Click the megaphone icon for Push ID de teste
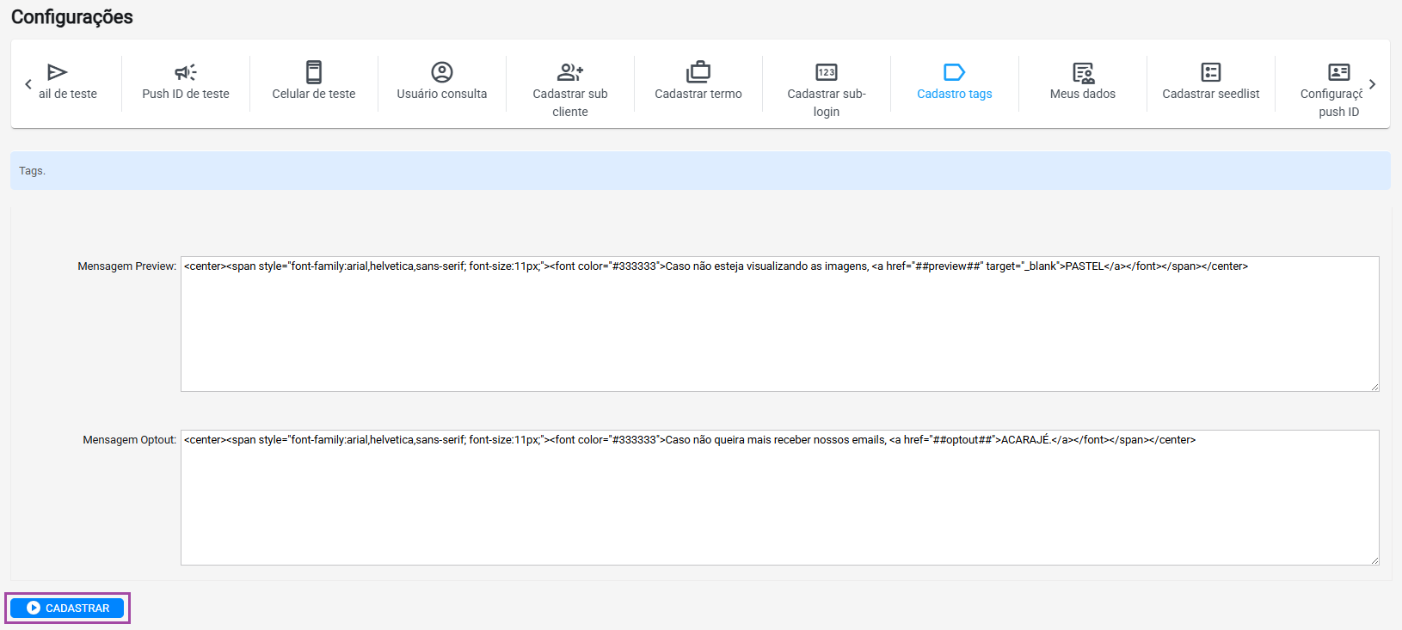The height and width of the screenshot is (630, 1402). [186, 72]
